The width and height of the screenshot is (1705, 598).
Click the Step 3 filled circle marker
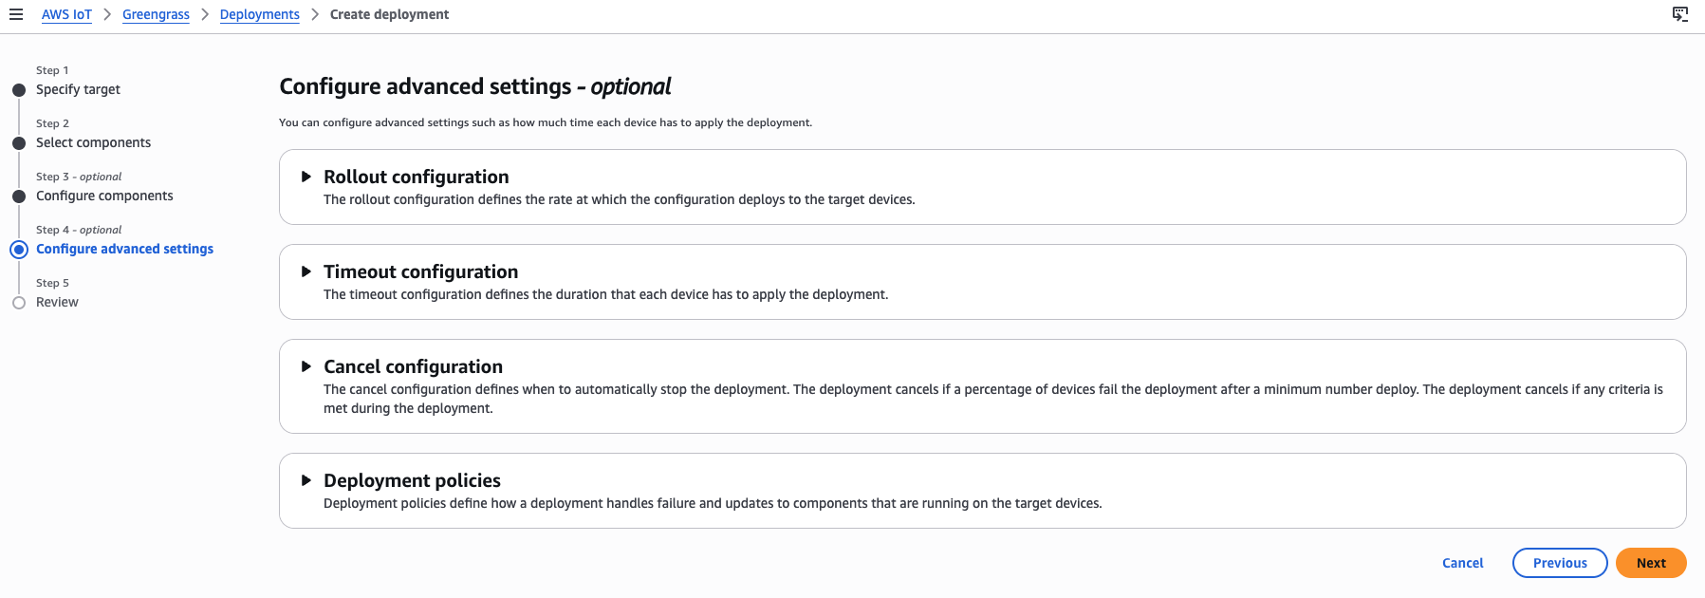tap(19, 196)
